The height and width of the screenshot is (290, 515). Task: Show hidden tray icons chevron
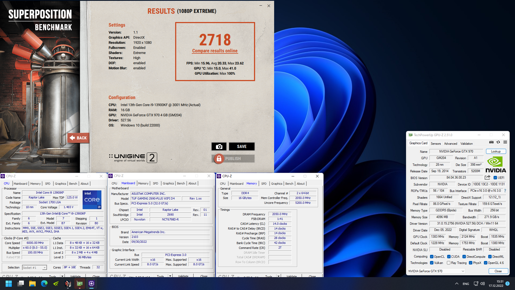coord(457,284)
